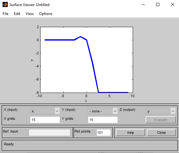Click the Plot points field
Screen dimensions: 179x153
[x=103, y=133]
